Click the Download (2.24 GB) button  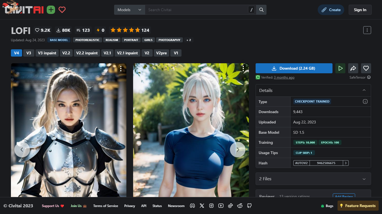tap(294, 68)
